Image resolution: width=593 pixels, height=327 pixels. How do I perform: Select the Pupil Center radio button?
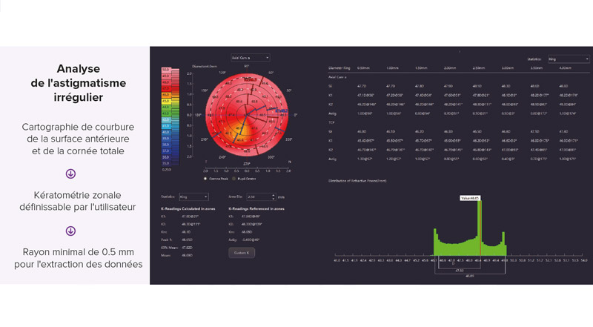pos(233,179)
